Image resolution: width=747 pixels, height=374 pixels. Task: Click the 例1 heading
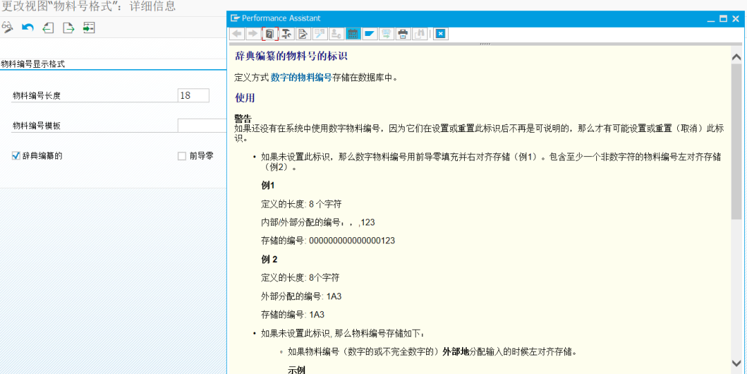[x=268, y=185]
